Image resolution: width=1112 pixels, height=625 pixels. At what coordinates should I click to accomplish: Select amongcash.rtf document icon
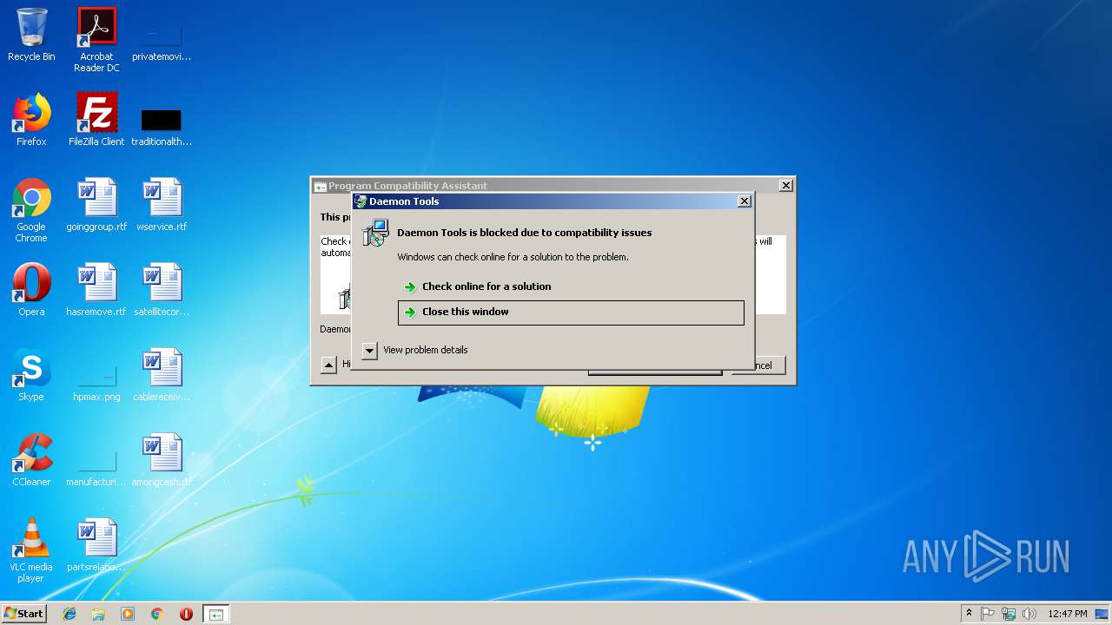tap(162, 461)
